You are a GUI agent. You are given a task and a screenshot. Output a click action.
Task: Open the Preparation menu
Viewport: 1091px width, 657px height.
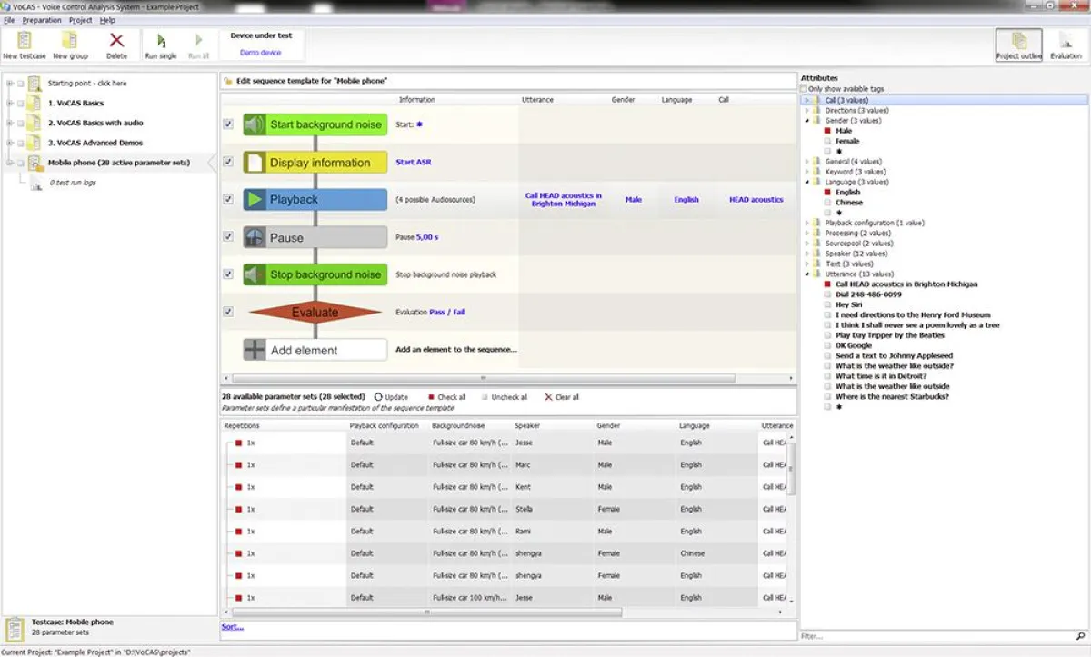pyautogui.click(x=42, y=20)
